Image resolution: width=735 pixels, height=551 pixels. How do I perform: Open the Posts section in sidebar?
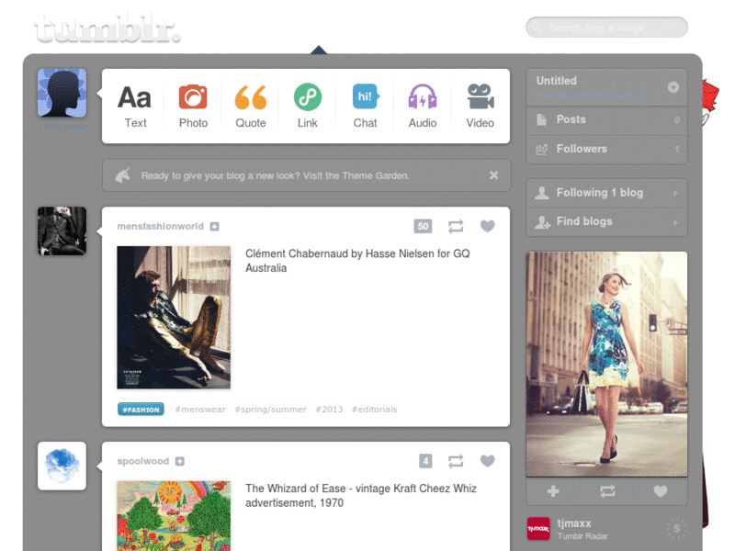pyautogui.click(x=606, y=120)
